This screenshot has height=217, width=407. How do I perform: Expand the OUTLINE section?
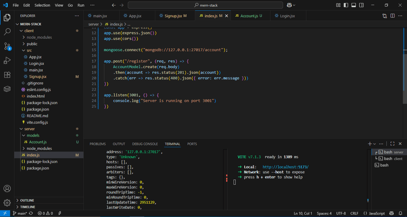click(27, 200)
